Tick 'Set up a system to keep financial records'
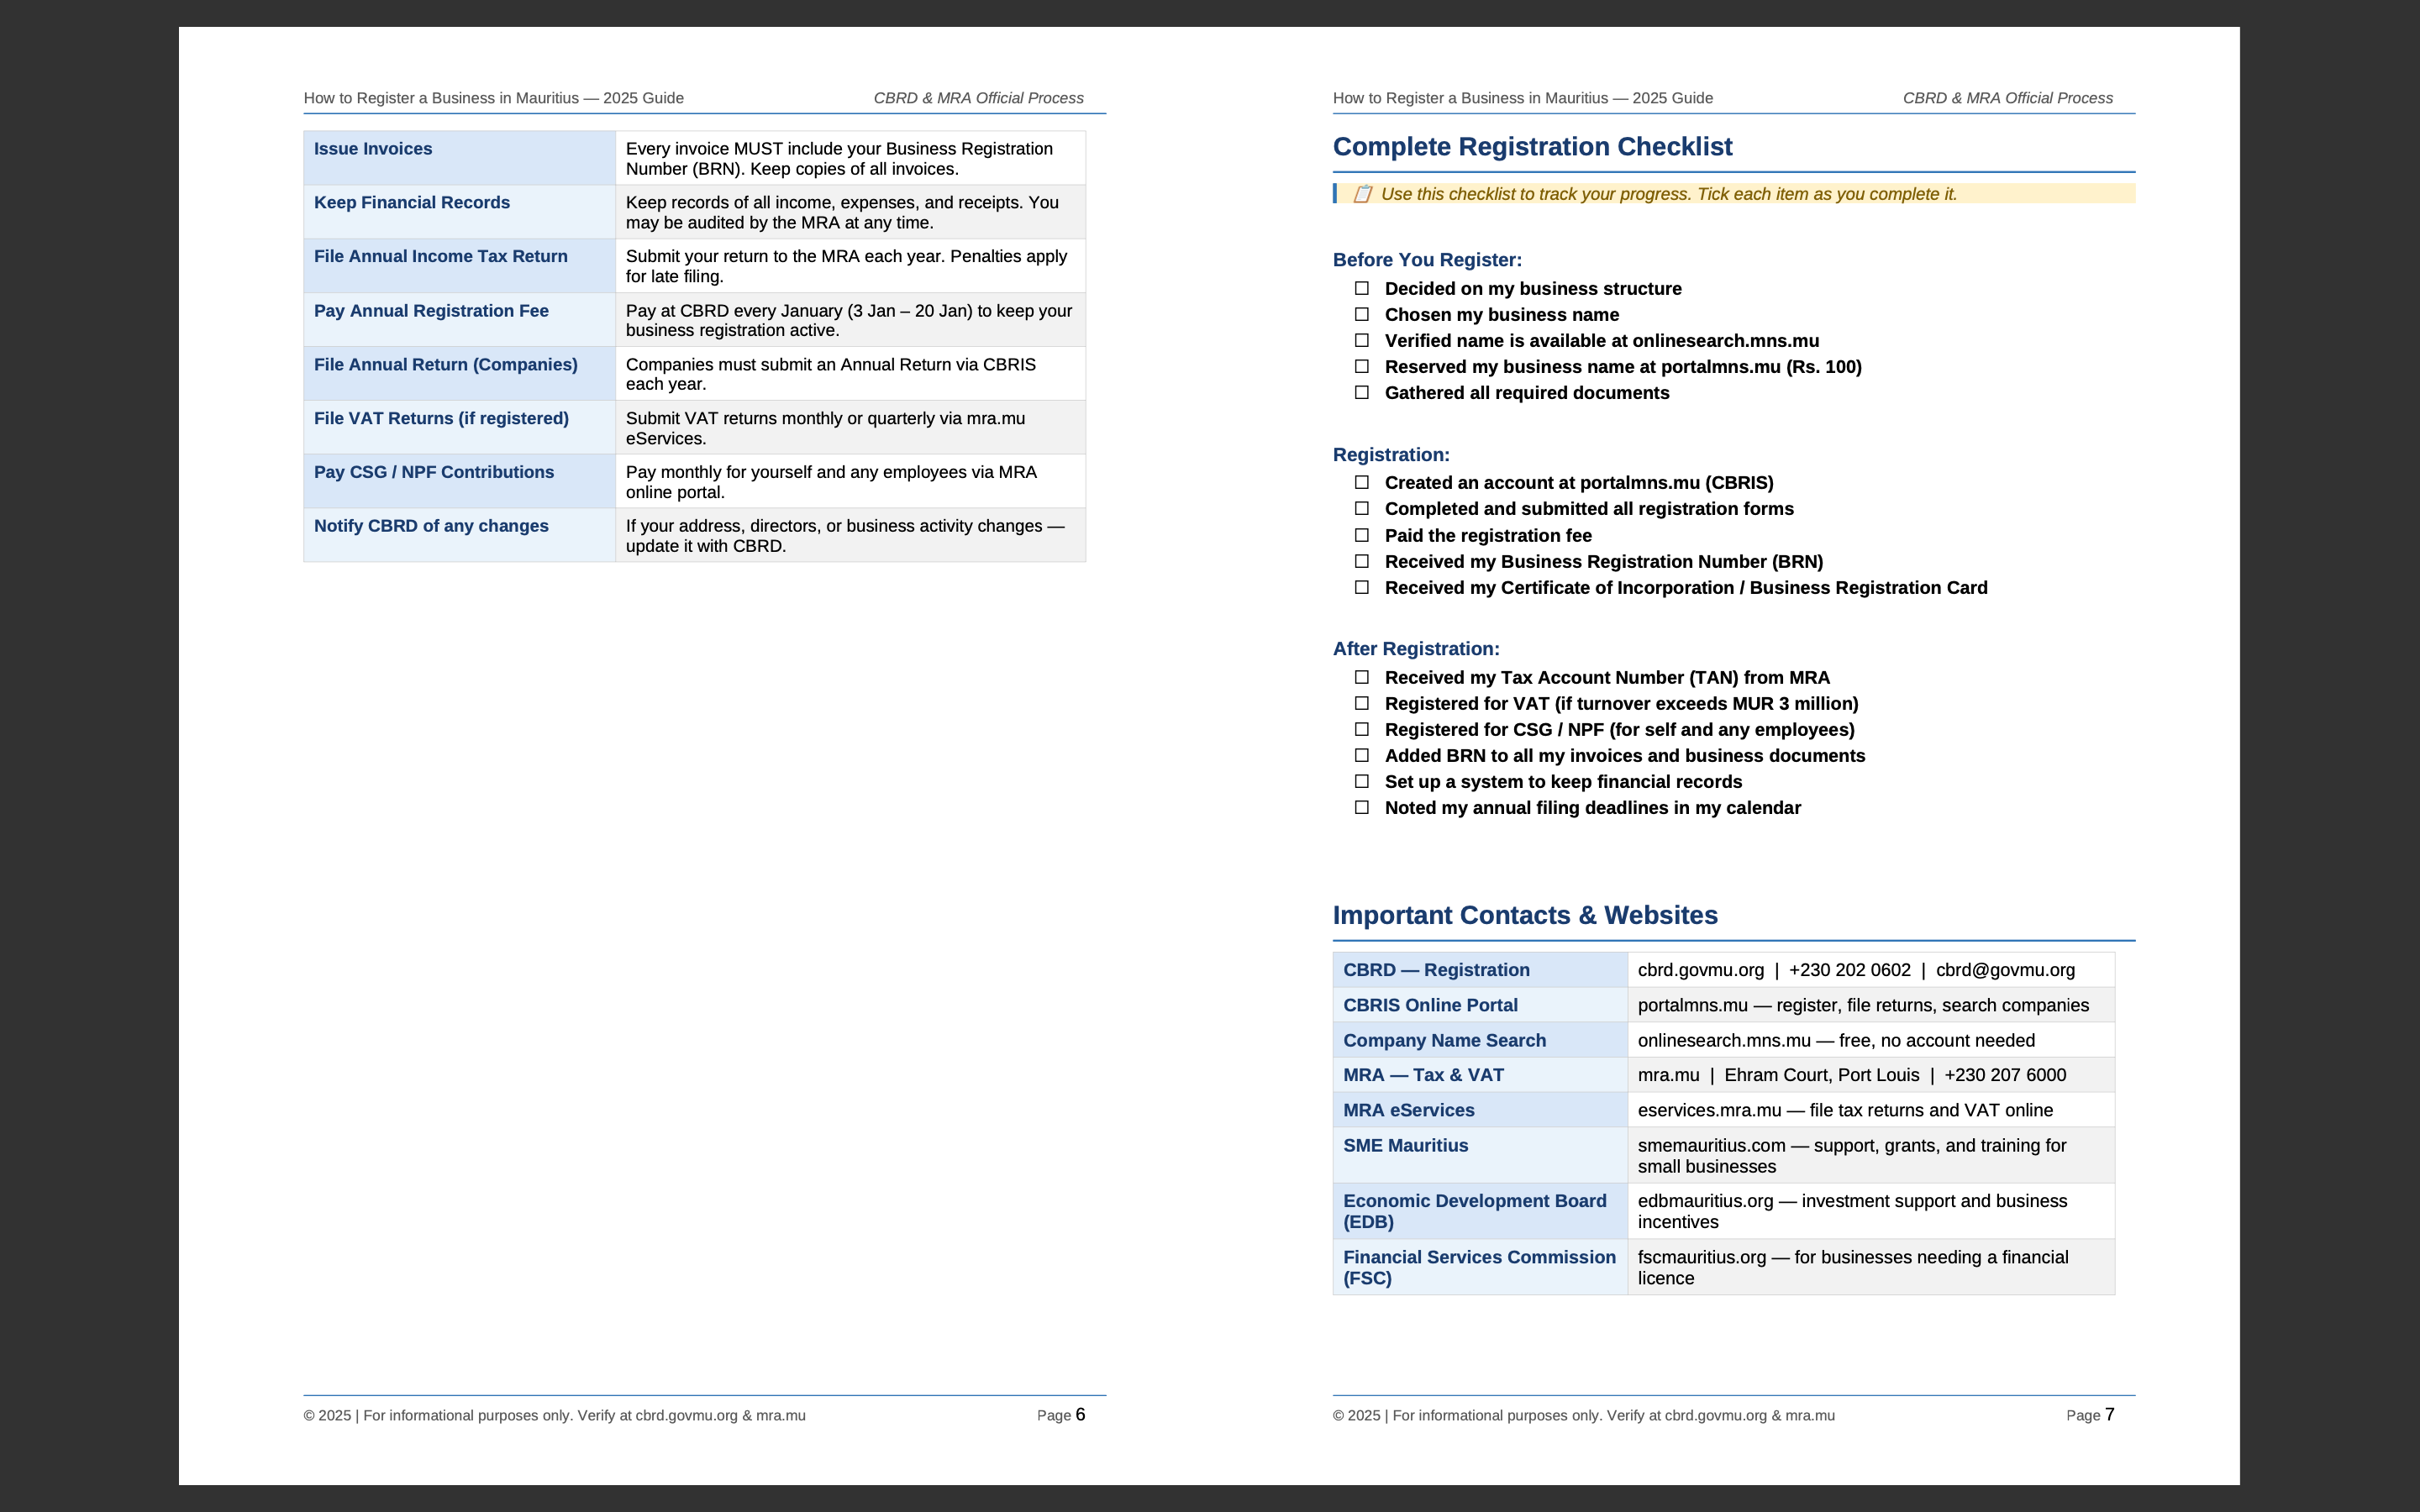The image size is (2420, 1512). [1361, 782]
